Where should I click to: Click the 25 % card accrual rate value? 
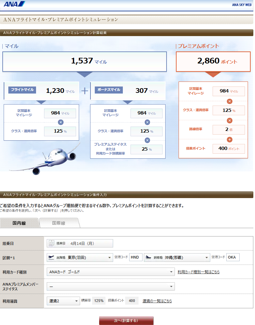click(147, 149)
